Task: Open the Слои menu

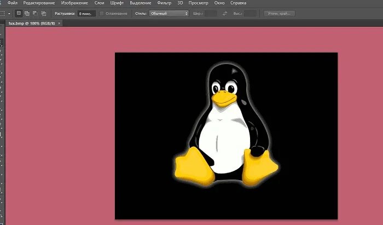Action: click(99, 3)
